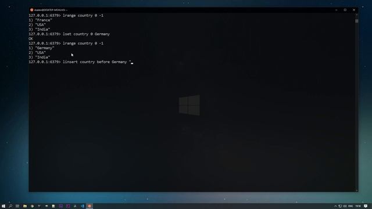Minimize the terminal window
372x209 pixels.
click(337, 10)
